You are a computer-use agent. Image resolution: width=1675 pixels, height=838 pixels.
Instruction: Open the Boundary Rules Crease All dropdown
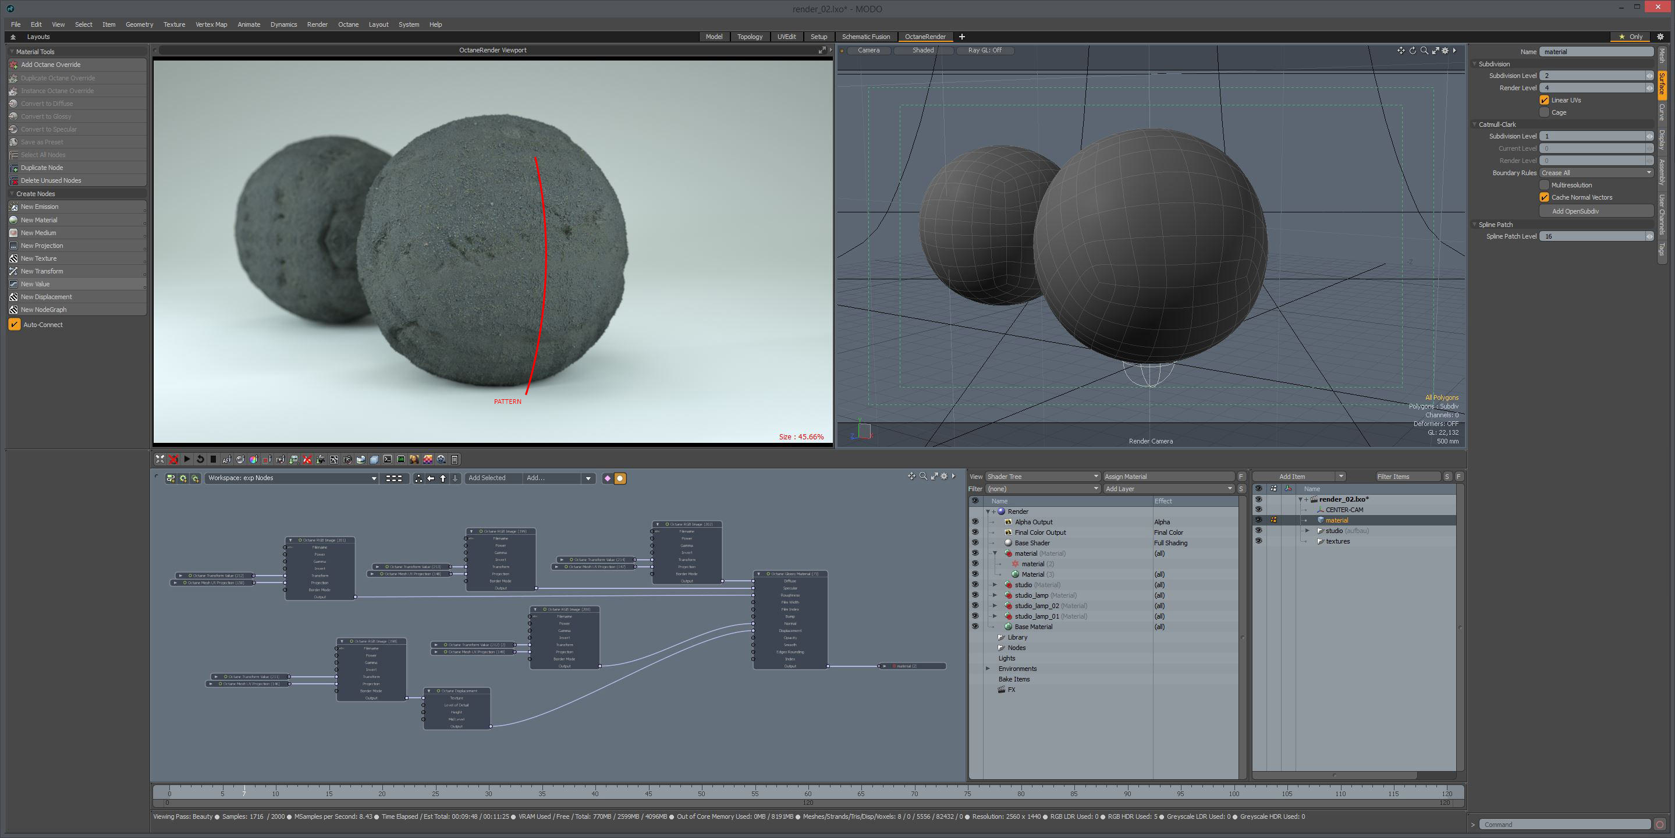pyautogui.click(x=1596, y=173)
